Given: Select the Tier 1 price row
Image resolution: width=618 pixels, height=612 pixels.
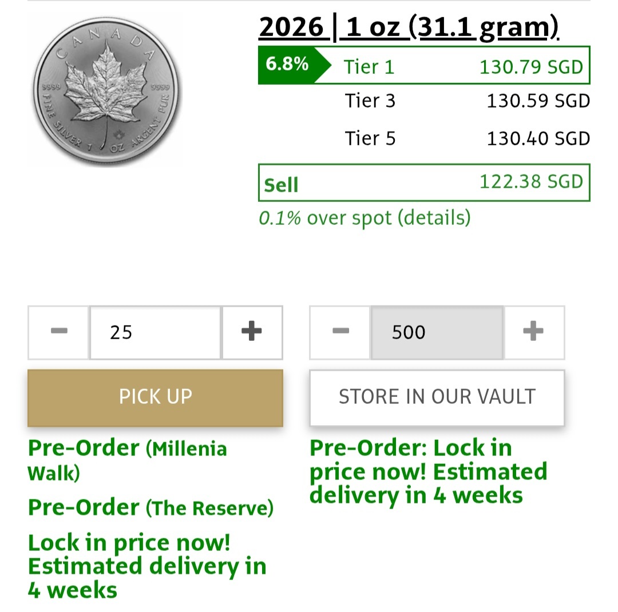Looking at the screenshot, I should (424, 65).
